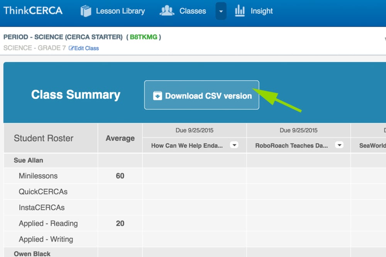Click the PERIOD - SCIENCE (CERCA STARTER) title

pos(63,37)
